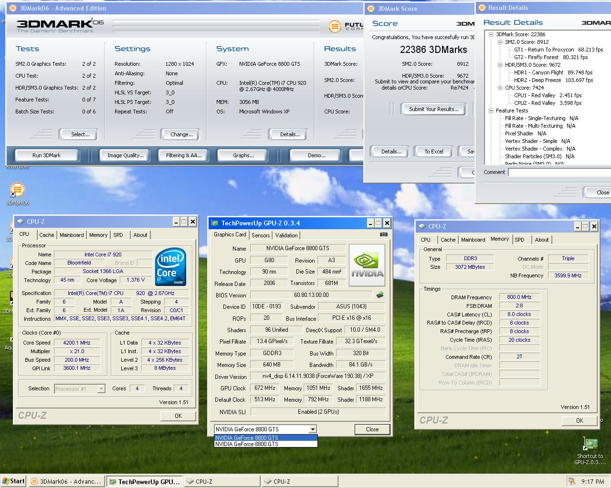This screenshot has width=611, height=488.
Task: Click the system tray notification icon
Action: [571, 481]
